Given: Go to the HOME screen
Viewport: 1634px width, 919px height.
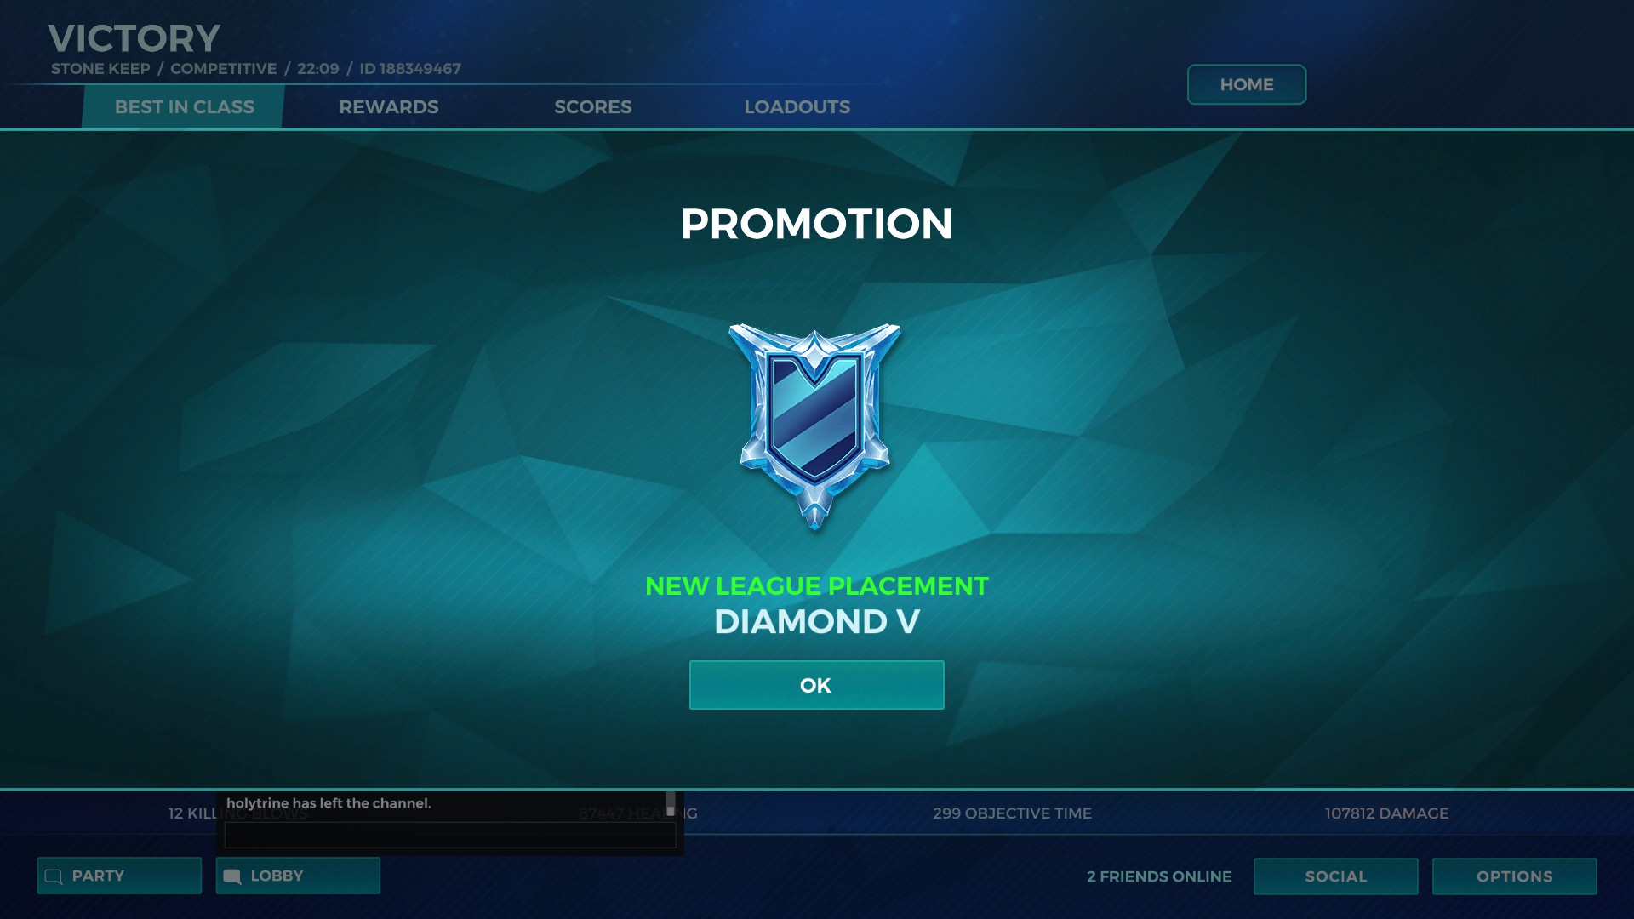Looking at the screenshot, I should tap(1247, 84).
